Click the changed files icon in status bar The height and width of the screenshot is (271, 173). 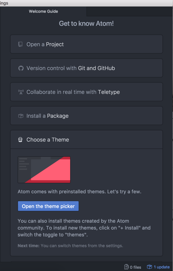pyautogui.click(x=126, y=267)
